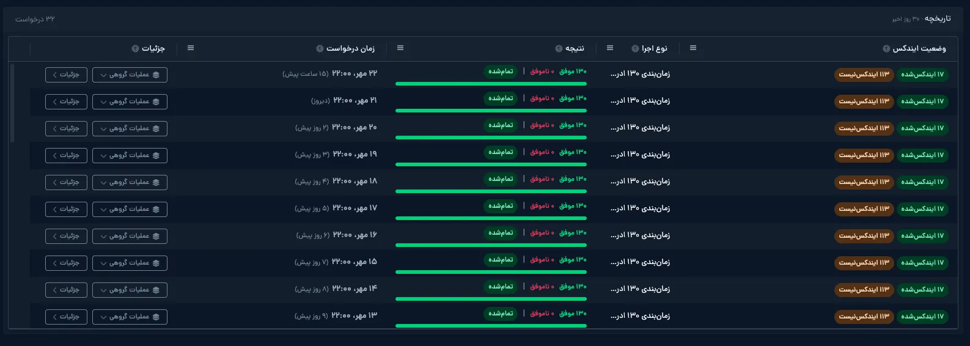Click help icon beside نتیجه header

(559, 49)
